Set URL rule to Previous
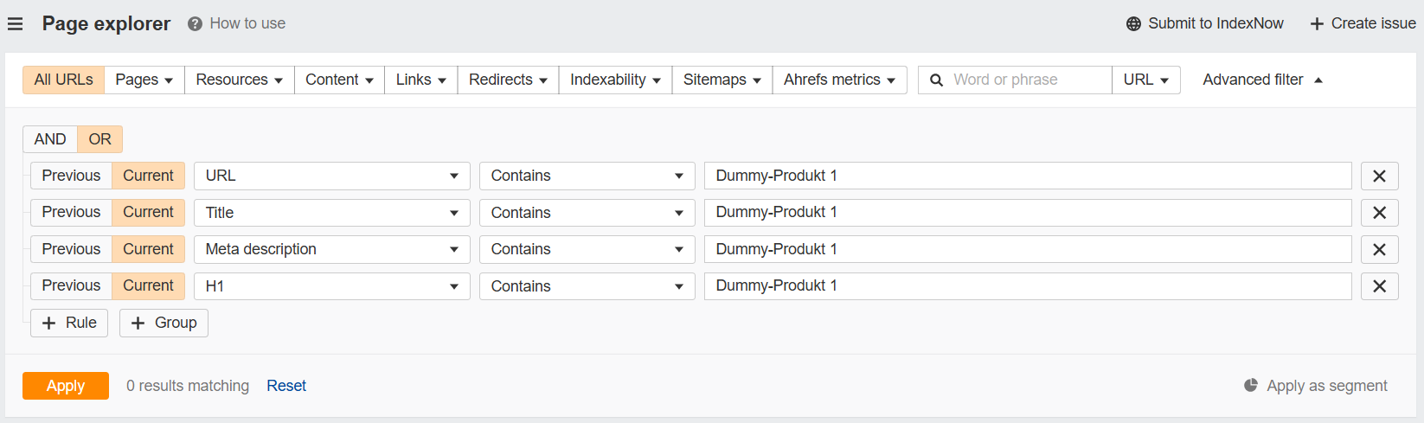The image size is (1424, 423). tap(71, 176)
